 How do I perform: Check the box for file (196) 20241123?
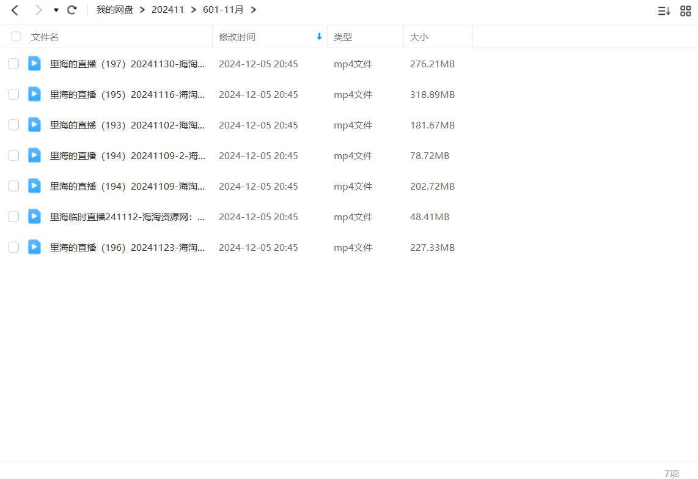point(13,247)
